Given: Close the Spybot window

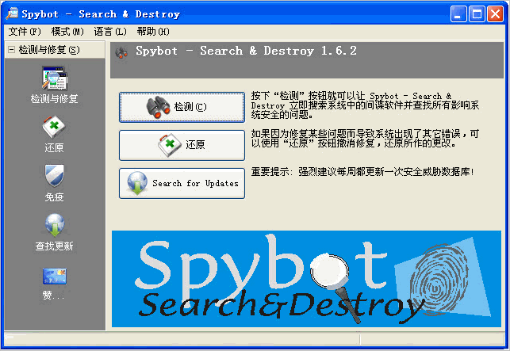Looking at the screenshot, I should click(495, 14).
